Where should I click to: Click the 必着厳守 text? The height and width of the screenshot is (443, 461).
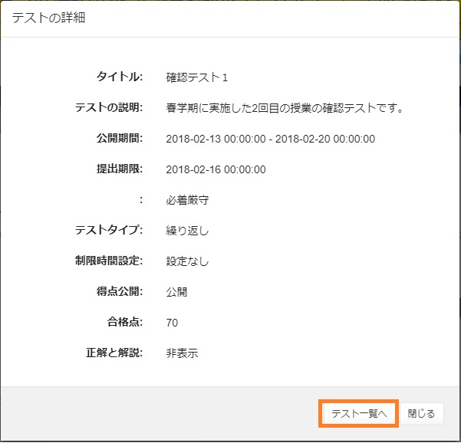click(187, 200)
